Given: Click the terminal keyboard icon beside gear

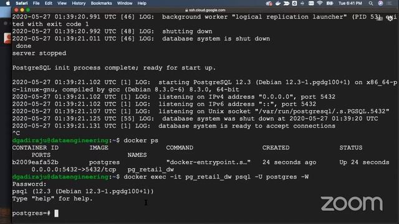Looking at the screenshot, I should 380,19.
